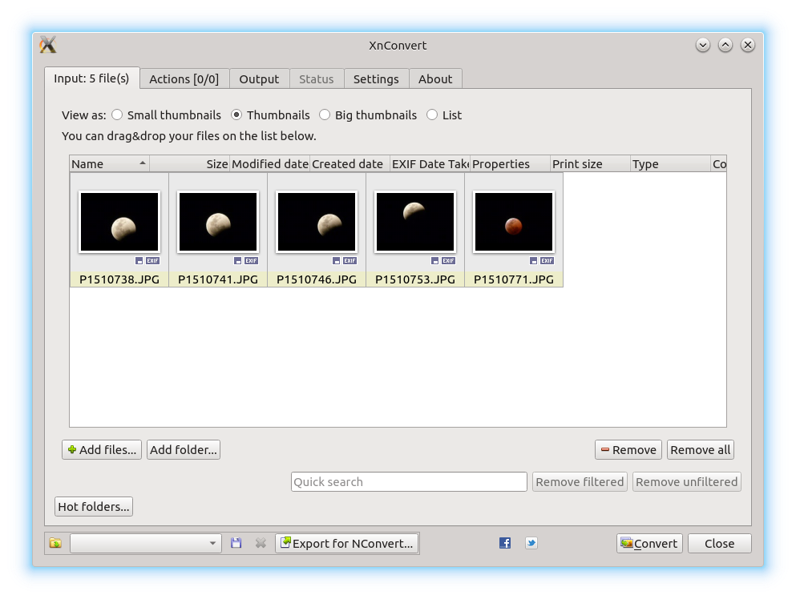Image resolution: width=796 pixels, height=599 pixels.
Task: Click the Remove unfiltered button
Action: point(687,482)
